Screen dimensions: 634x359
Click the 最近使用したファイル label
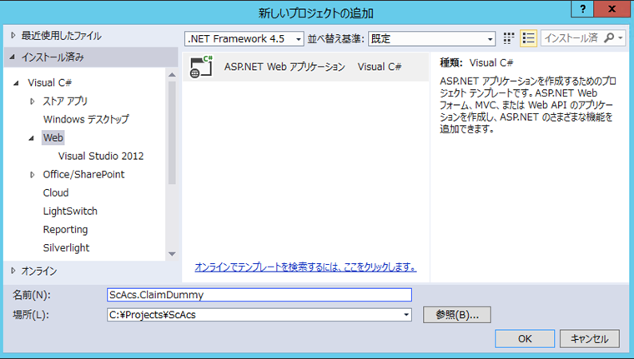coord(61,36)
